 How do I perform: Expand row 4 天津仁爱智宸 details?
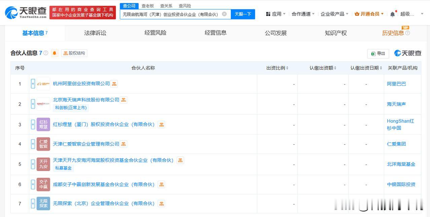click(x=33, y=144)
